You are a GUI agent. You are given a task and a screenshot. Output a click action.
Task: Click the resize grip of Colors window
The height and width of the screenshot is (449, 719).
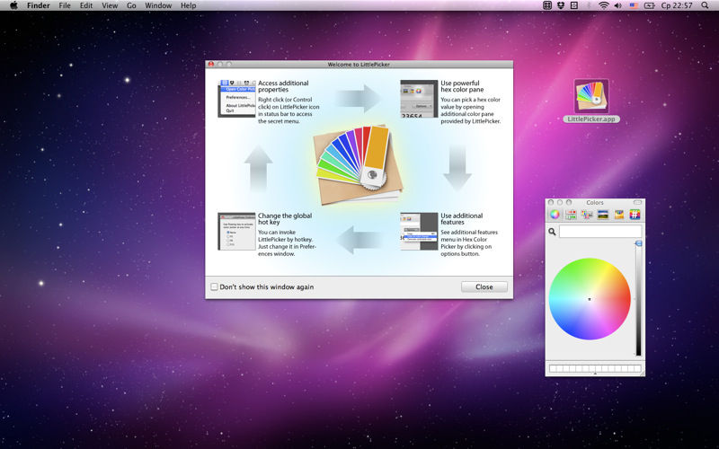pos(642,374)
